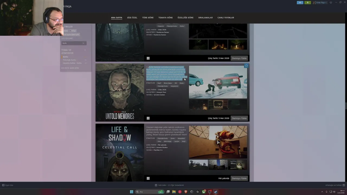Add Untold Memories to wishlist star
The image size is (347, 195).
(x=246, y=66)
